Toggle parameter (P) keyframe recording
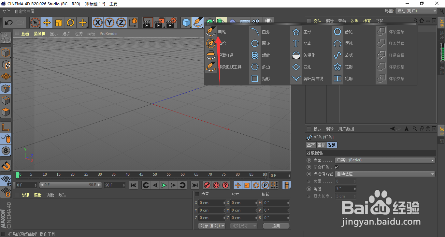This screenshot has height=237, width=445. pyautogui.click(x=265, y=185)
